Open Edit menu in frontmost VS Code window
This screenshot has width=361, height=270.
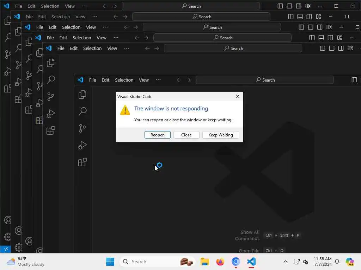105,80
